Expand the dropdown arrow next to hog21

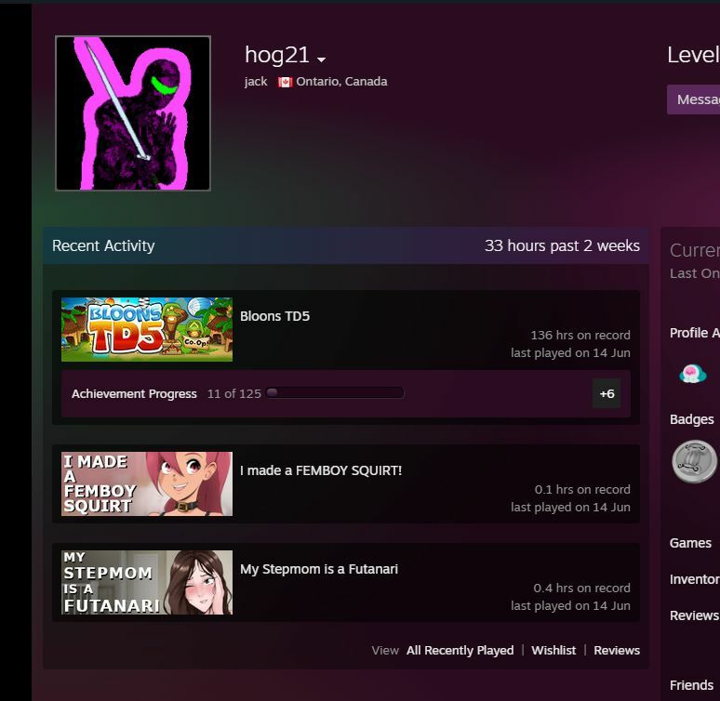click(322, 60)
